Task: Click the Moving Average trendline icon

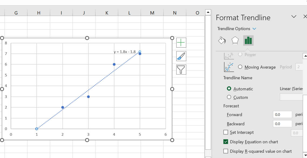Action: coord(229,67)
